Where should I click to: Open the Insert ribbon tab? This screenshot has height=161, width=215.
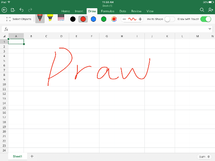click(x=79, y=11)
